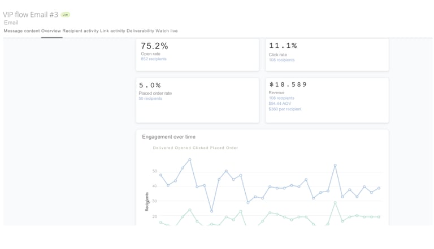Viewport: 434px width, 249px height.
Task: Open the 852 recipients link under Open rate
Action: pyautogui.click(x=154, y=59)
